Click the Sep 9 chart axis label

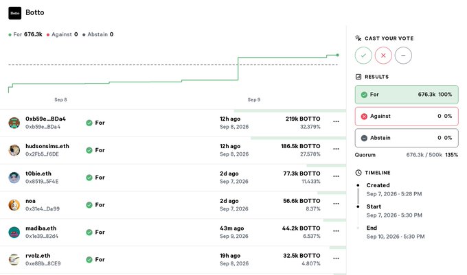[253, 99]
